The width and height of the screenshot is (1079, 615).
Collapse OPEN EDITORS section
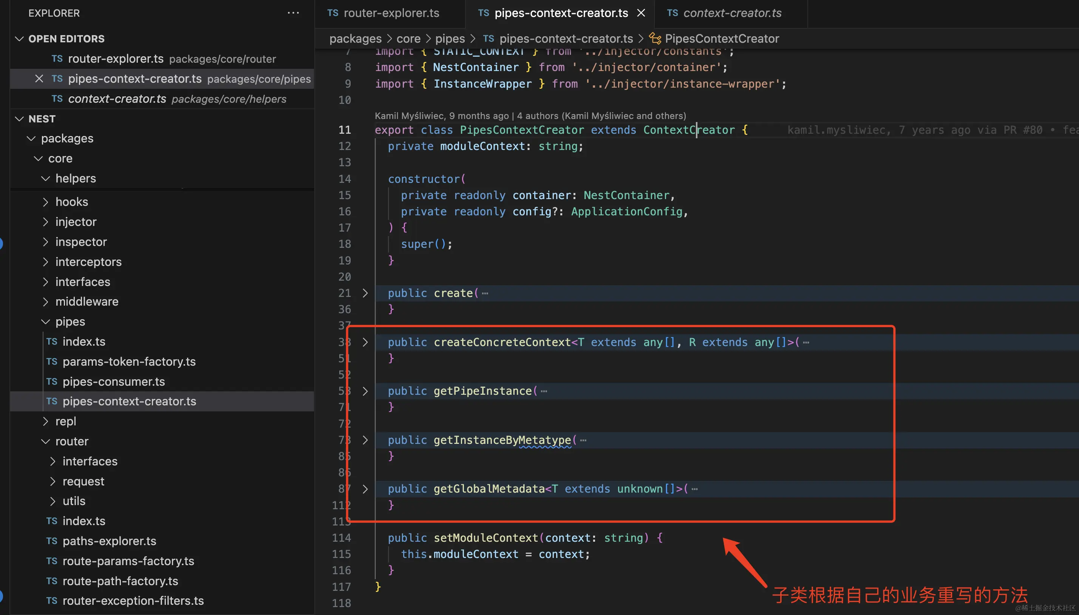(19, 39)
